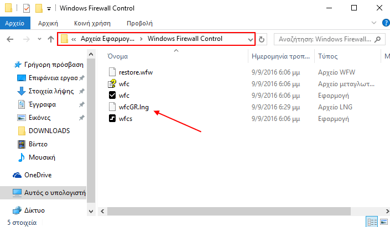Click the pin icon beside Στοιχεία λήψης

point(81,91)
